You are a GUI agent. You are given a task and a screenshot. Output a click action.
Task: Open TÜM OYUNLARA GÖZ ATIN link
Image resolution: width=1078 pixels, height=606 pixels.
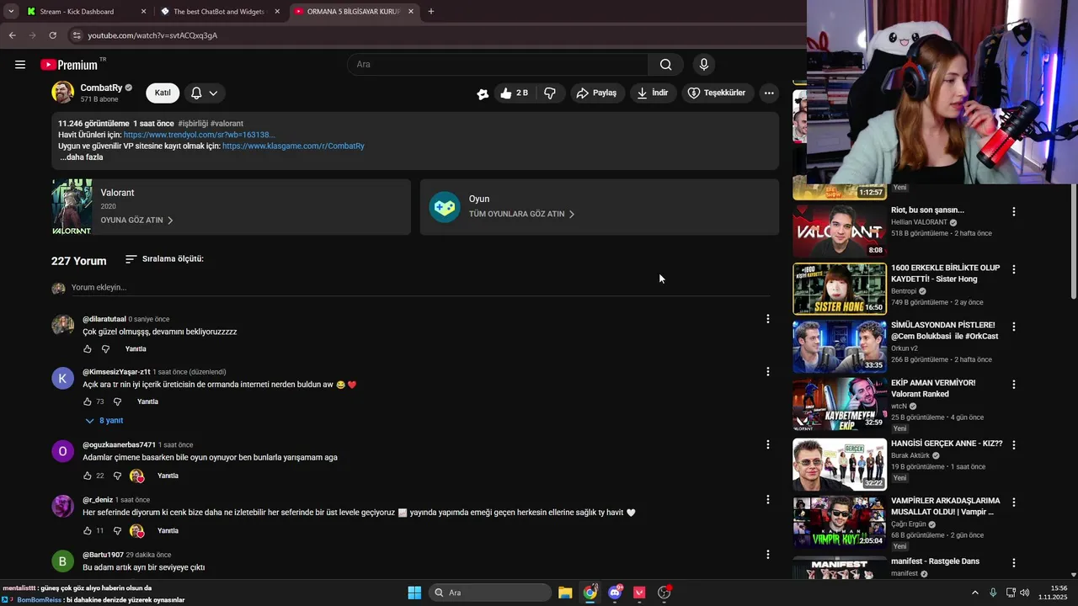point(521,214)
